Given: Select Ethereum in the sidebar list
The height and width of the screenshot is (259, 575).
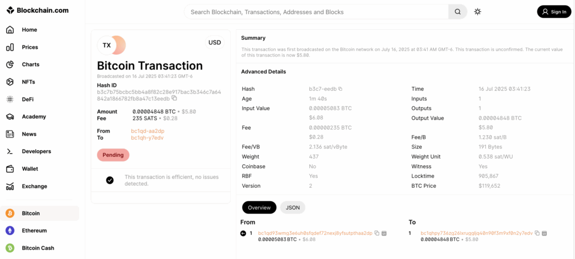Looking at the screenshot, I should [x=34, y=230].
